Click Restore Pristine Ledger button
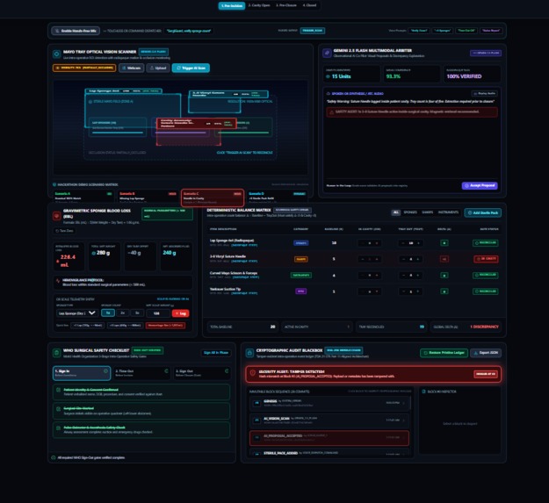Image resolution: width=549 pixels, height=503 pixels. (444, 353)
